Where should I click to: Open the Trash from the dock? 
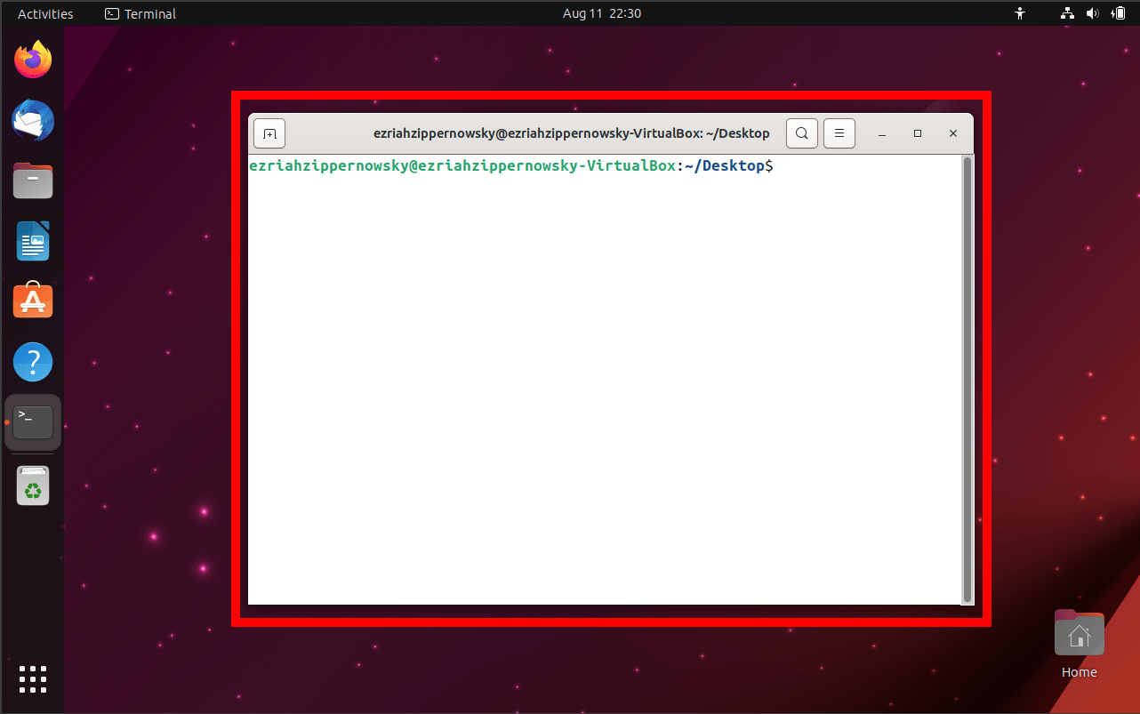(33, 485)
